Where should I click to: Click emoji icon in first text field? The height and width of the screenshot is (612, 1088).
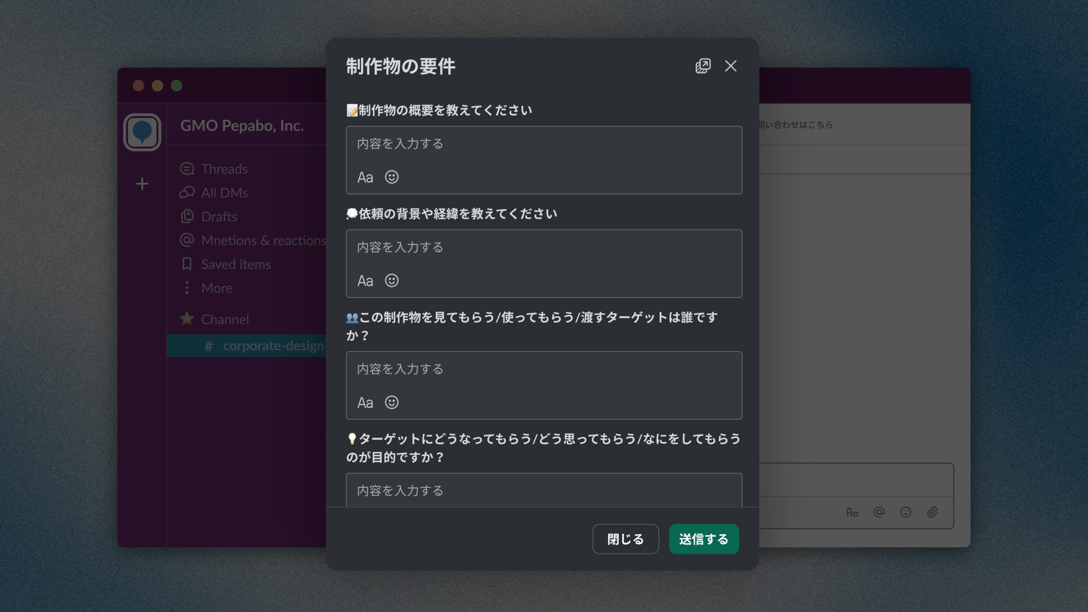click(392, 177)
